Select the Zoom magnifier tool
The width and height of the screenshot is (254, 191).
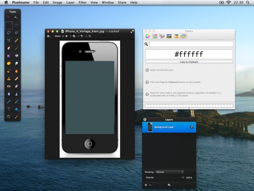pyautogui.click(x=9, y=117)
